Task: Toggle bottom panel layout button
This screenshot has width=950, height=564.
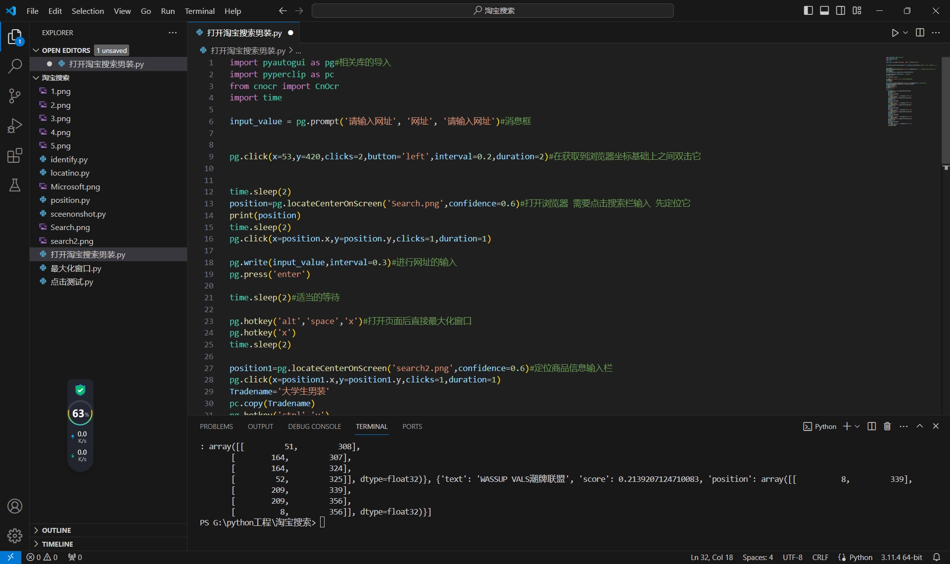Action: point(824,10)
